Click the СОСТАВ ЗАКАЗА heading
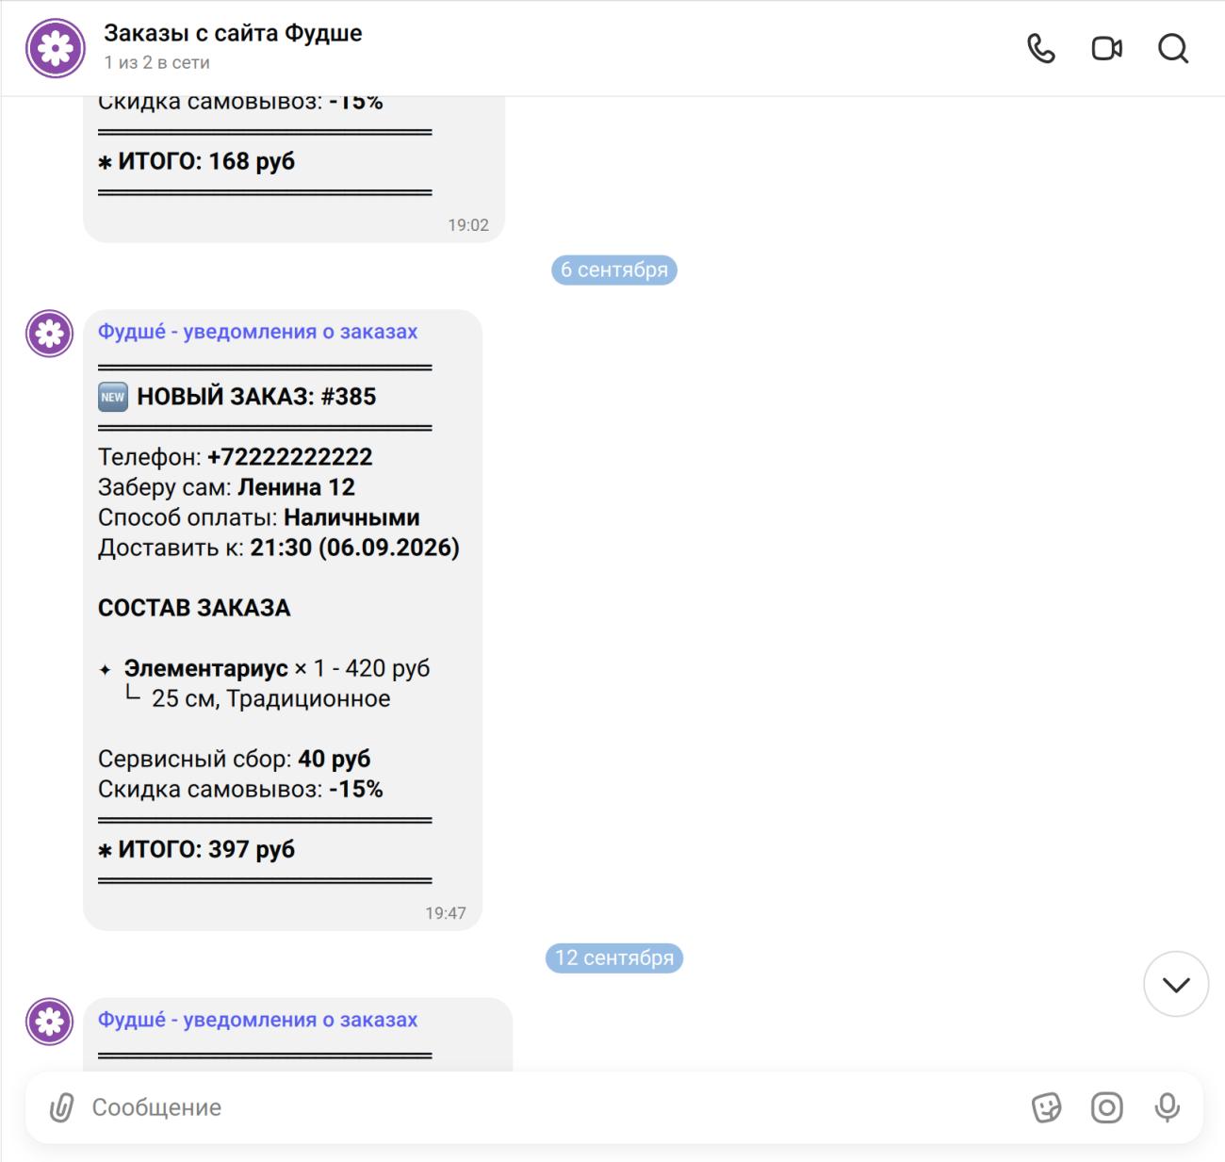The height and width of the screenshot is (1162, 1225). tap(194, 608)
